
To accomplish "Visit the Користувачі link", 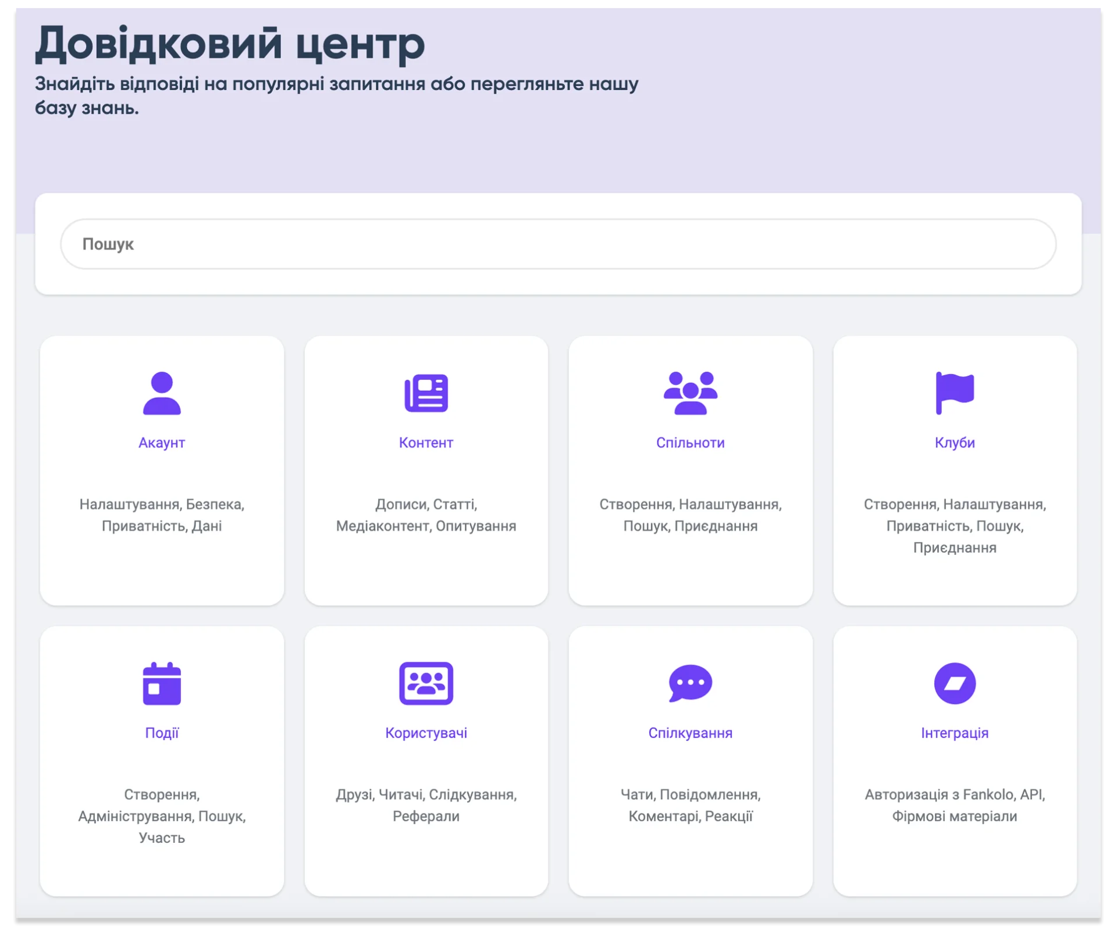I will point(426,733).
